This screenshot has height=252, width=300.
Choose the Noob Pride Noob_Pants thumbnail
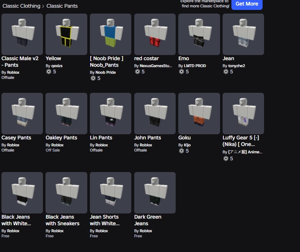[111, 34]
